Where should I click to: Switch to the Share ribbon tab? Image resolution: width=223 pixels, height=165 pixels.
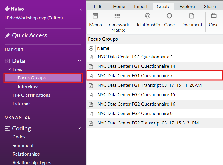pos(210,7)
